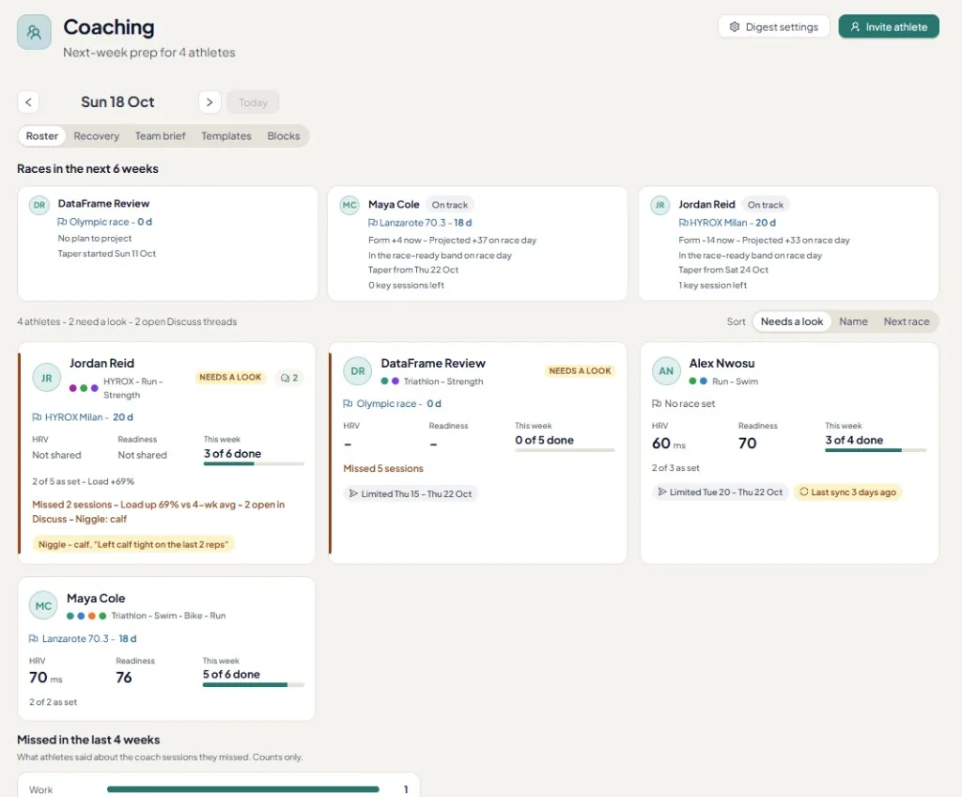Click the On track badge beside Maya Cole
This screenshot has width=962, height=797.
click(x=450, y=205)
